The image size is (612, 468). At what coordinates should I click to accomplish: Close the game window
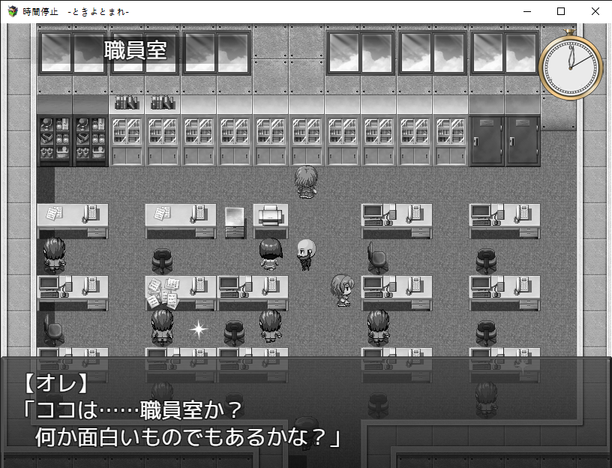[595, 11]
